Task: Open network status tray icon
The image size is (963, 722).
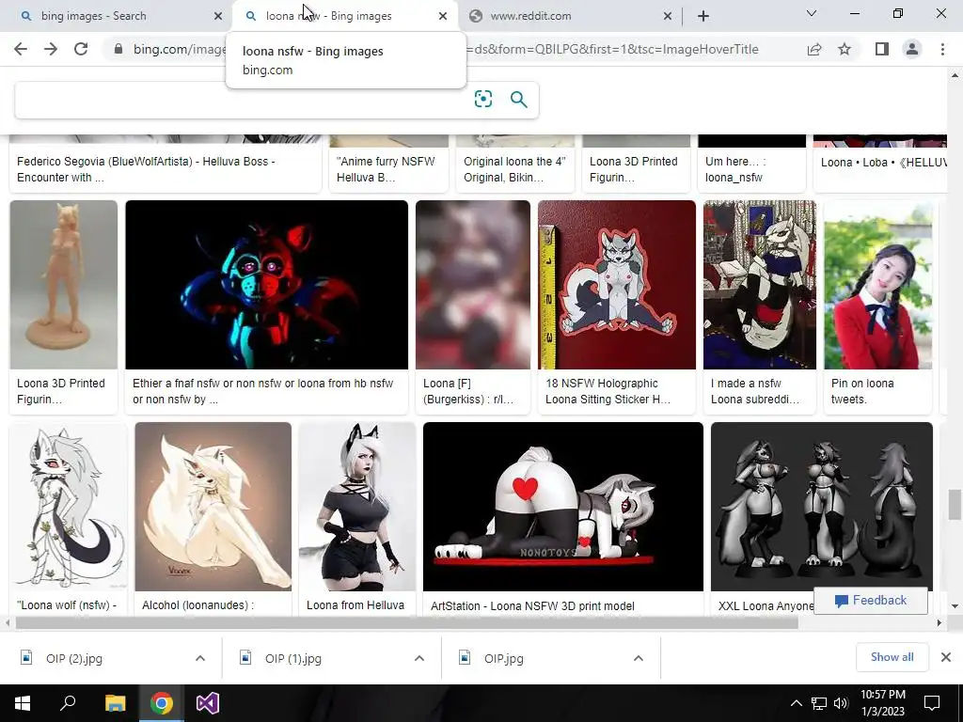Action: click(819, 703)
